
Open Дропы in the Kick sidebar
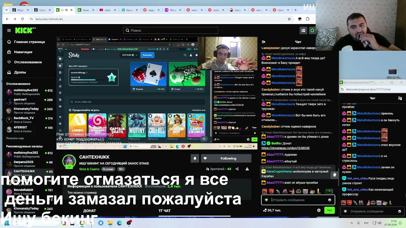tap(16, 72)
